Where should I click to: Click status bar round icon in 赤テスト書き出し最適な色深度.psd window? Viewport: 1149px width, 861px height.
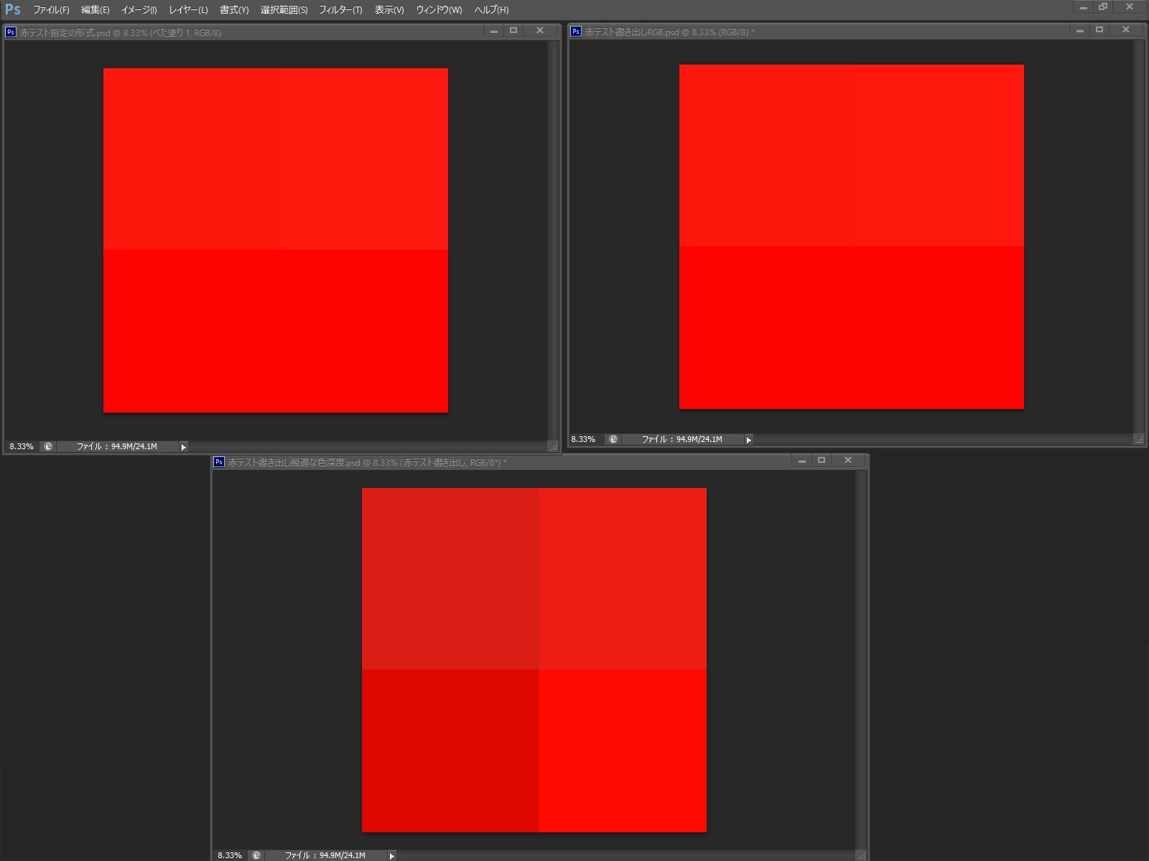point(256,855)
